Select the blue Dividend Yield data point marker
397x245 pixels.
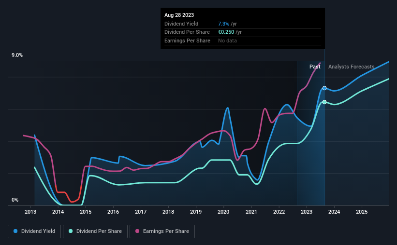click(324, 88)
